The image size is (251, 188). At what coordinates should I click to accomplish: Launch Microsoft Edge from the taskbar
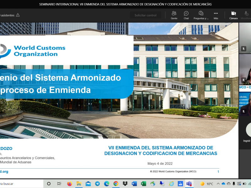(x=107, y=184)
